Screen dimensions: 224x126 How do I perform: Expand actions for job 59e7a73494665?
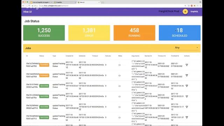coord(187,65)
